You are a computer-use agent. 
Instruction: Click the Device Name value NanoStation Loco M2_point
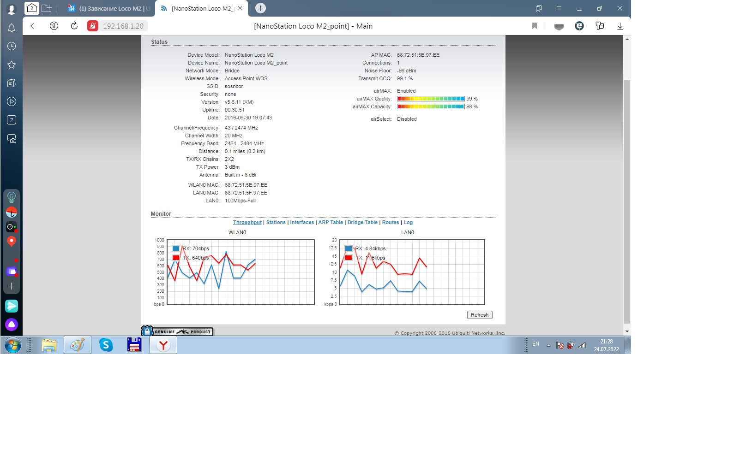pyautogui.click(x=256, y=63)
